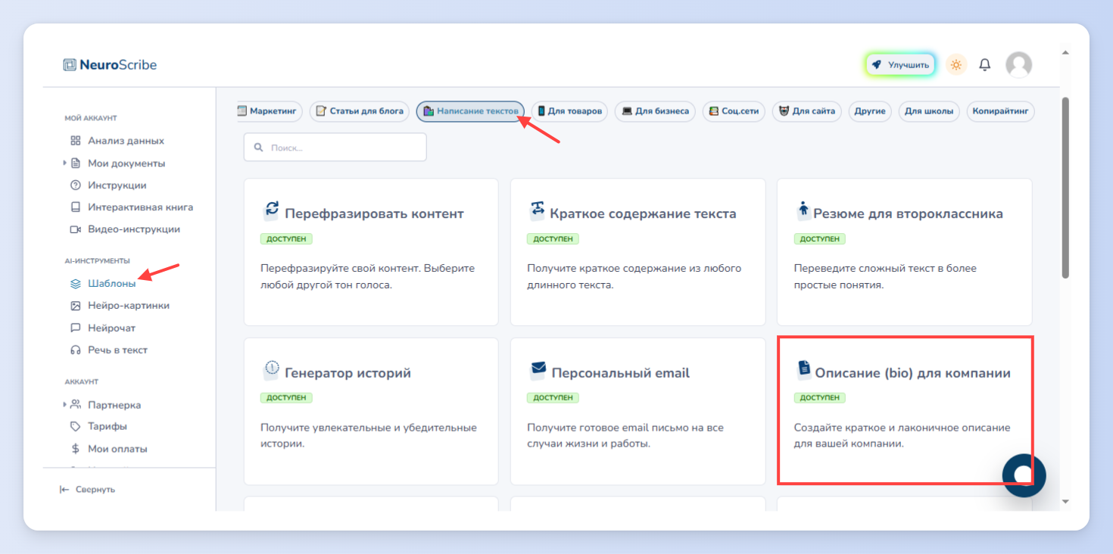This screenshot has width=1113, height=554.
Task: Open the Резюме для второклассника card
Action: (905, 252)
